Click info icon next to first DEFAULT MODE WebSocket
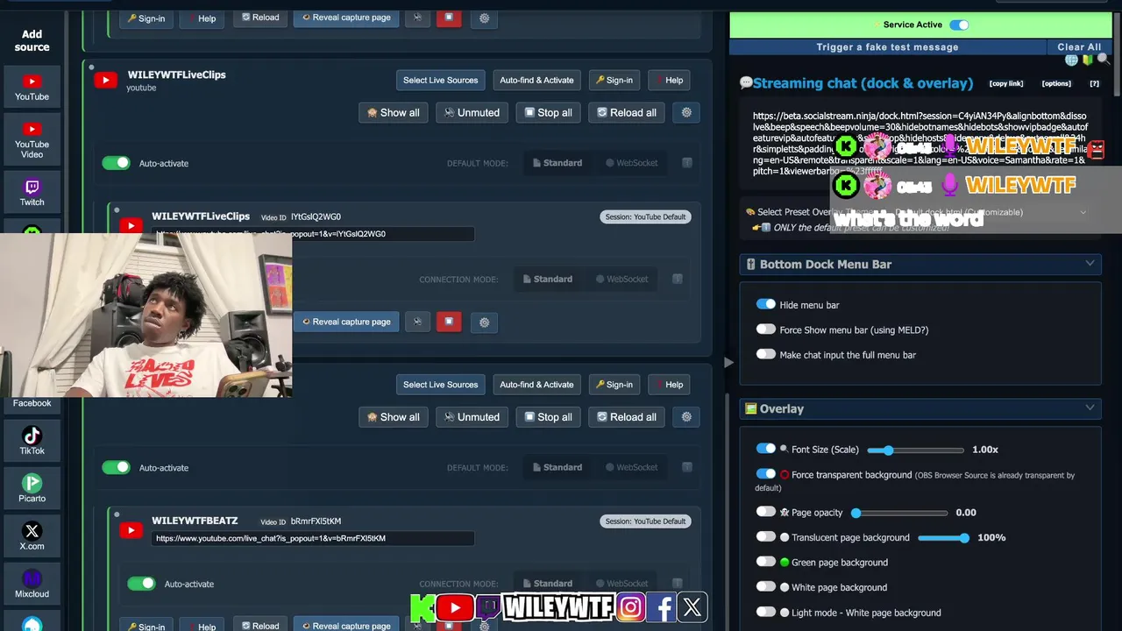 (x=687, y=163)
